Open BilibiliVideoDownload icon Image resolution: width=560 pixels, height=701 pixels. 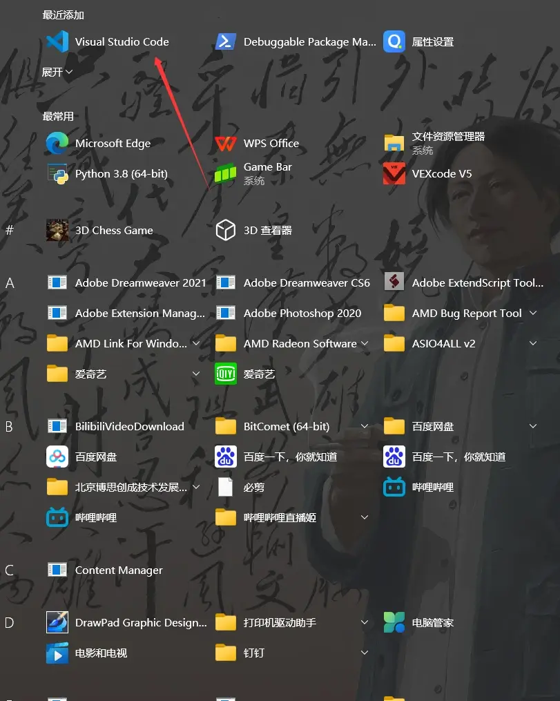coord(57,426)
